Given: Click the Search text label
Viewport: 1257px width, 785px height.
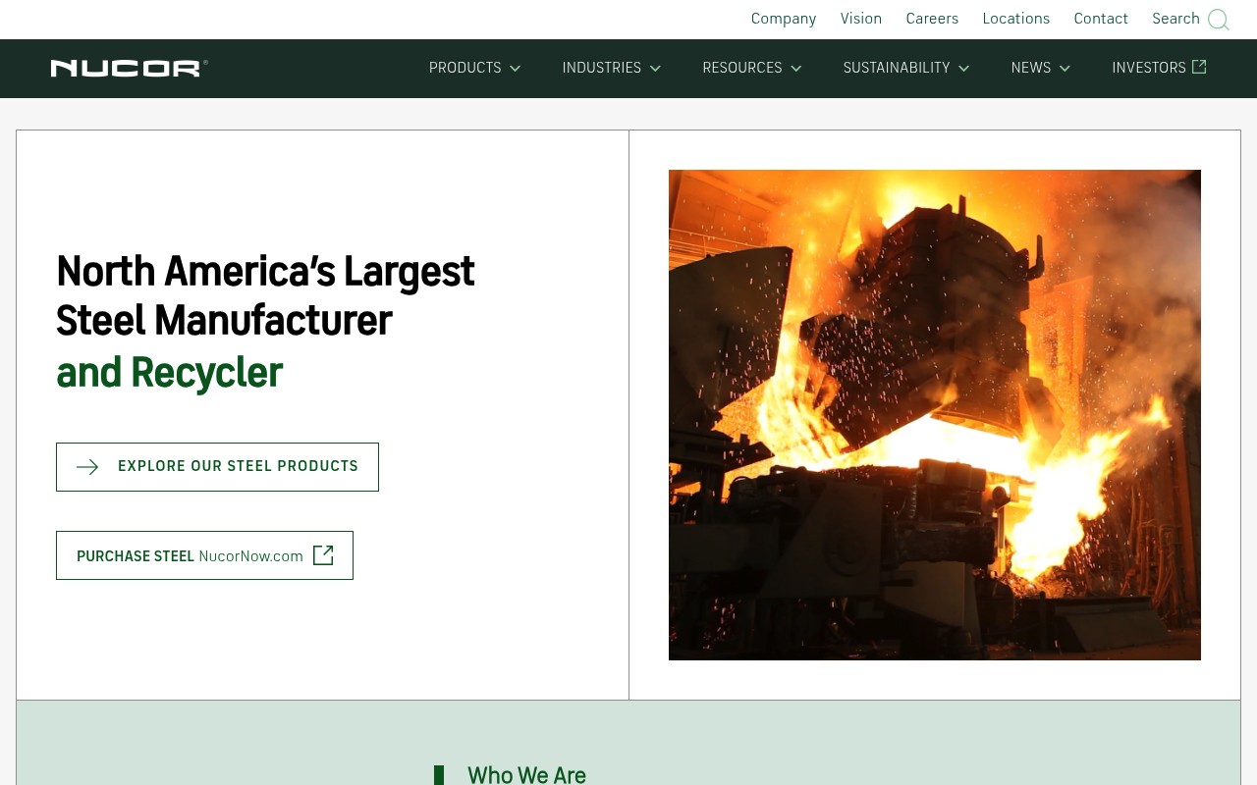Looking at the screenshot, I should [x=1175, y=19].
